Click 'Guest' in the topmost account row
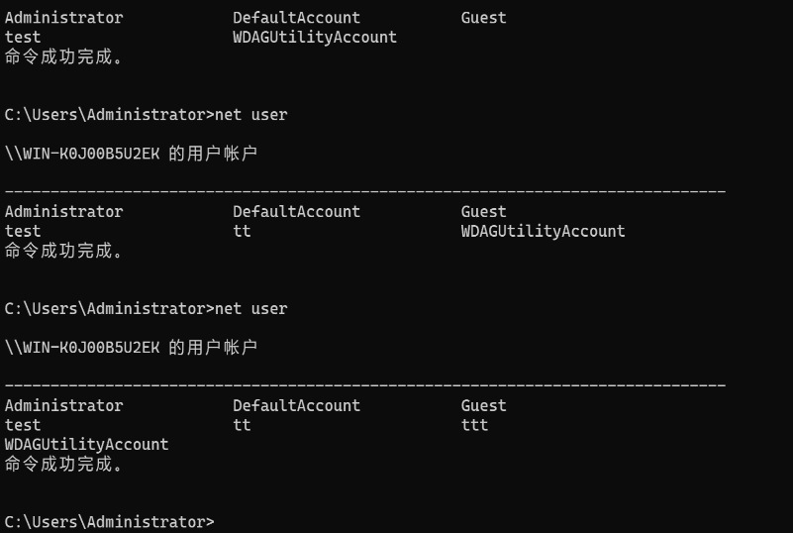The height and width of the screenshot is (533, 793). (483, 18)
